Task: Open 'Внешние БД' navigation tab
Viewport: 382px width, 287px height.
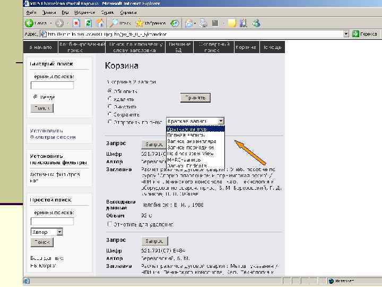Action: point(179,47)
